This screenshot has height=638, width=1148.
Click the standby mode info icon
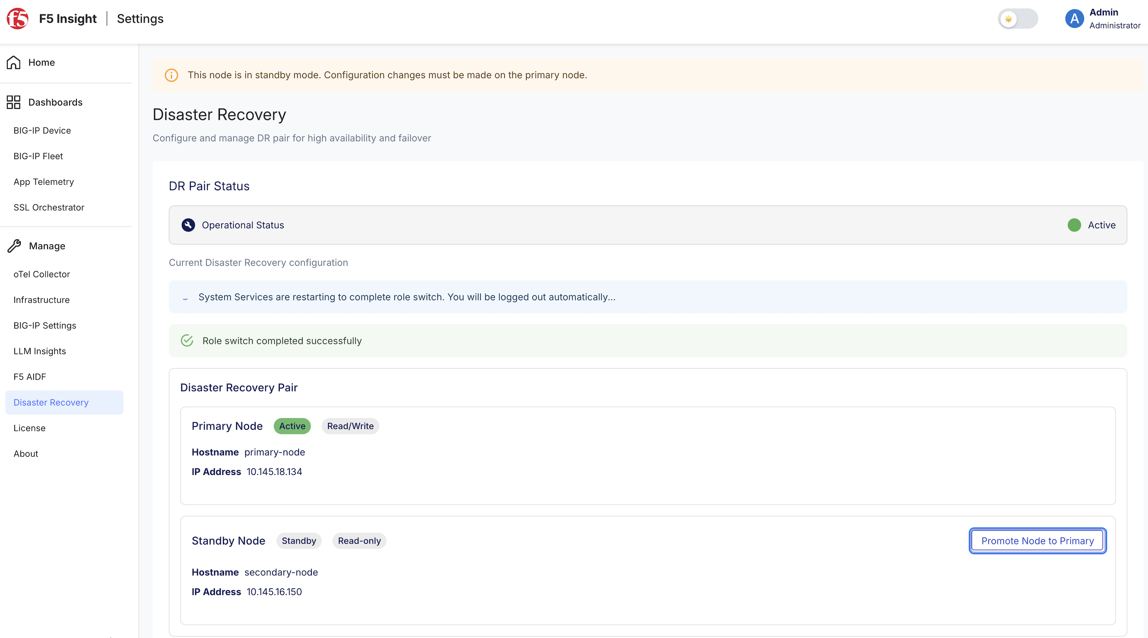[x=172, y=75]
